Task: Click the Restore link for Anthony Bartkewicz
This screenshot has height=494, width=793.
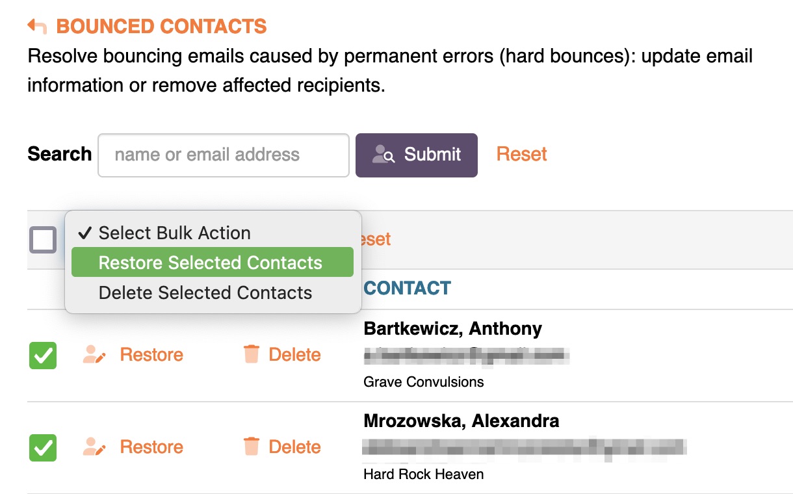Action: pos(151,355)
